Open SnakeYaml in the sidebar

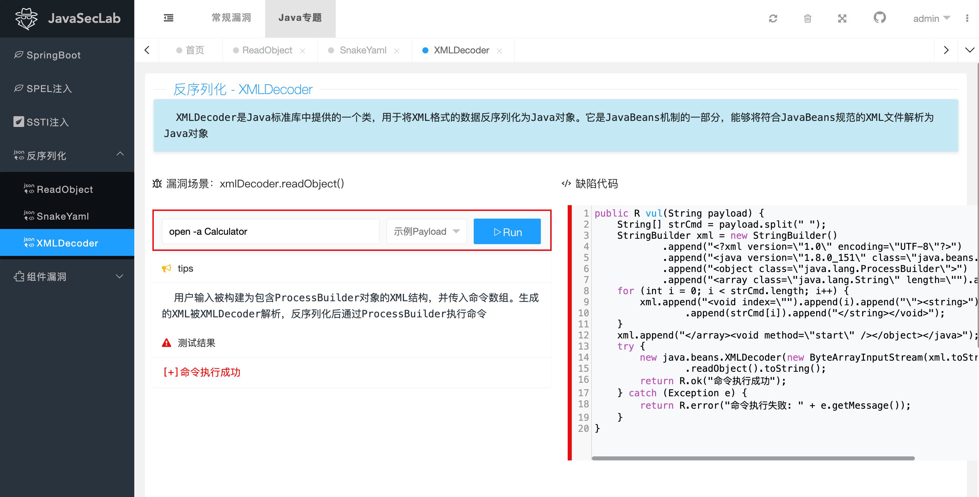click(67, 216)
